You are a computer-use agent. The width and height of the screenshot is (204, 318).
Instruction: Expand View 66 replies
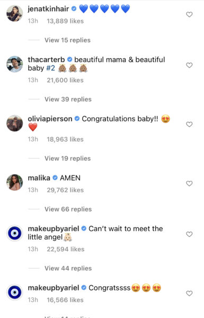pos(68,209)
